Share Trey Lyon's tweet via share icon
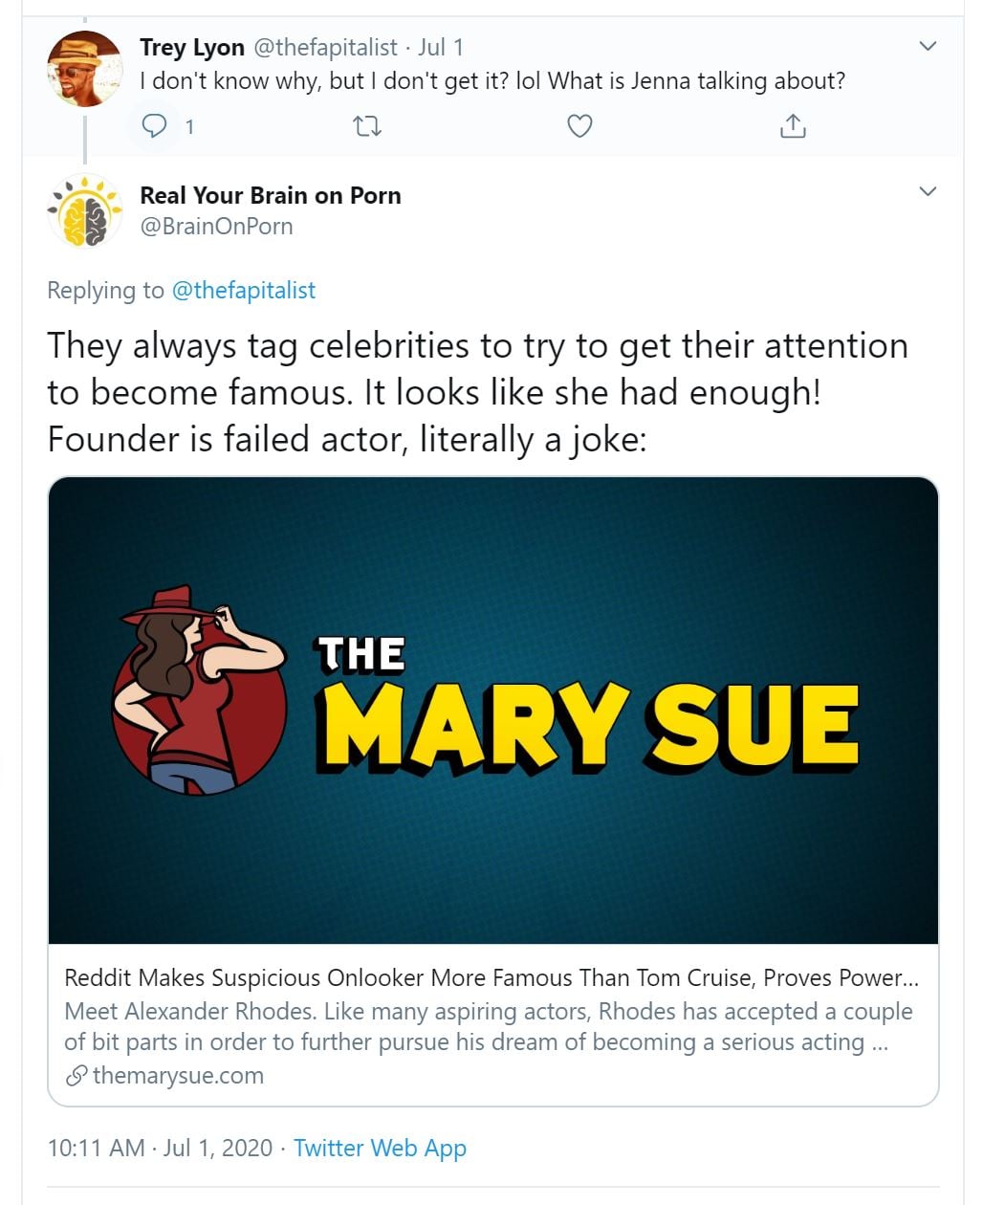The image size is (983, 1205). tap(793, 126)
